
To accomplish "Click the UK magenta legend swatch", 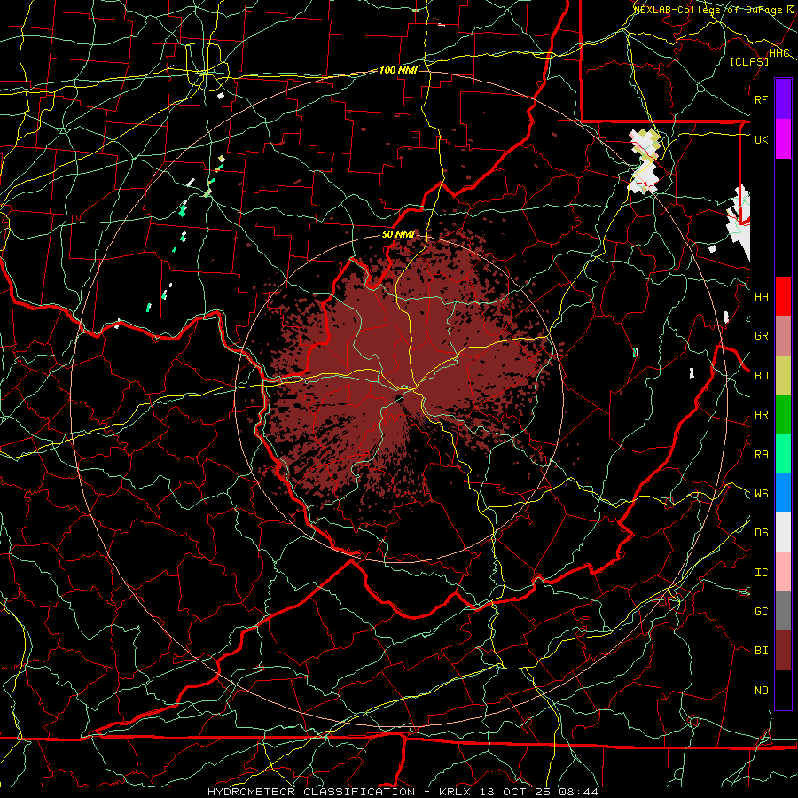I will pyautogui.click(x=783, y=139).
